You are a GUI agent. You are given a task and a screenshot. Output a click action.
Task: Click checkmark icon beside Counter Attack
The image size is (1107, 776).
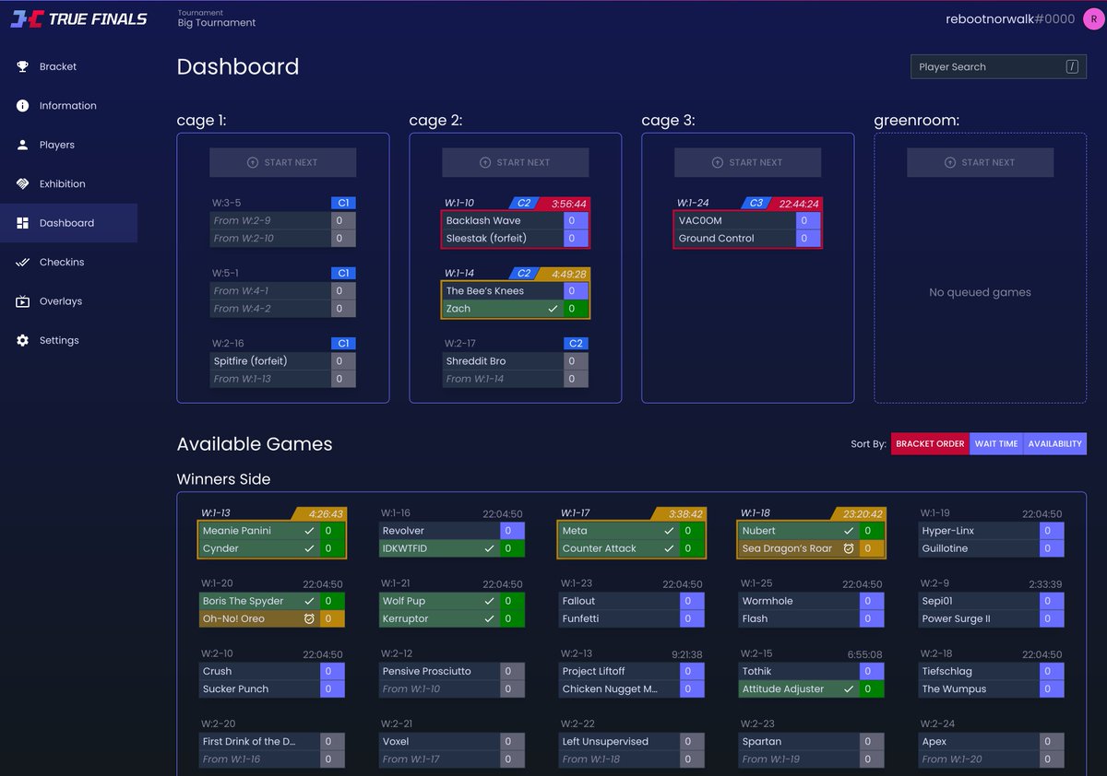click(x=669, y=548)
